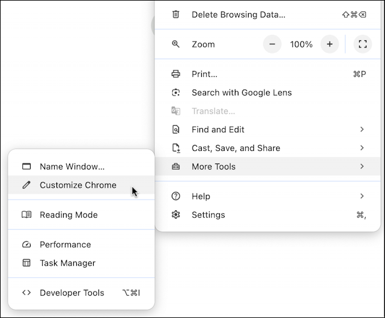Viewport: 385px width, 318px height.
Task: Open Reading Mode from the submenu
Action: (81, 215)
